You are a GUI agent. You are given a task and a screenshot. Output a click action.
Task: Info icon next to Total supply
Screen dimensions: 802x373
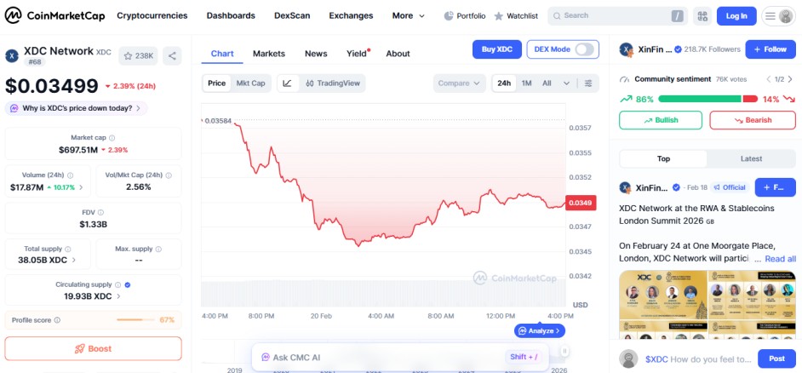click(x=68, y=250)
